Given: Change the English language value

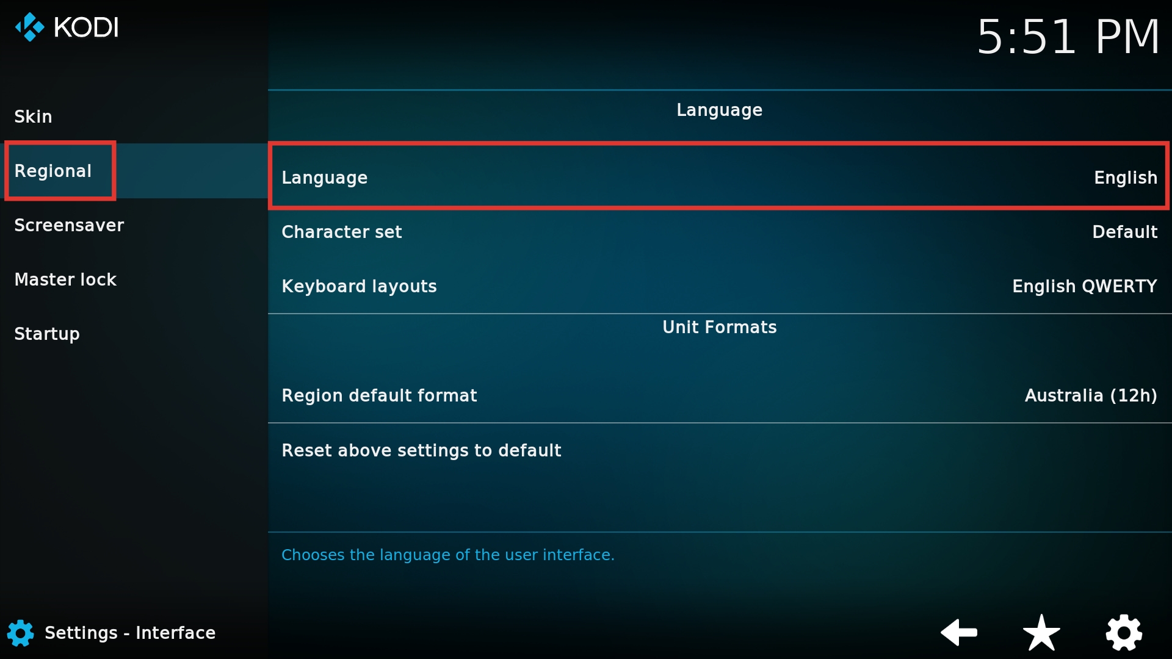Looking at the screenshot, I should point(1126,178).
